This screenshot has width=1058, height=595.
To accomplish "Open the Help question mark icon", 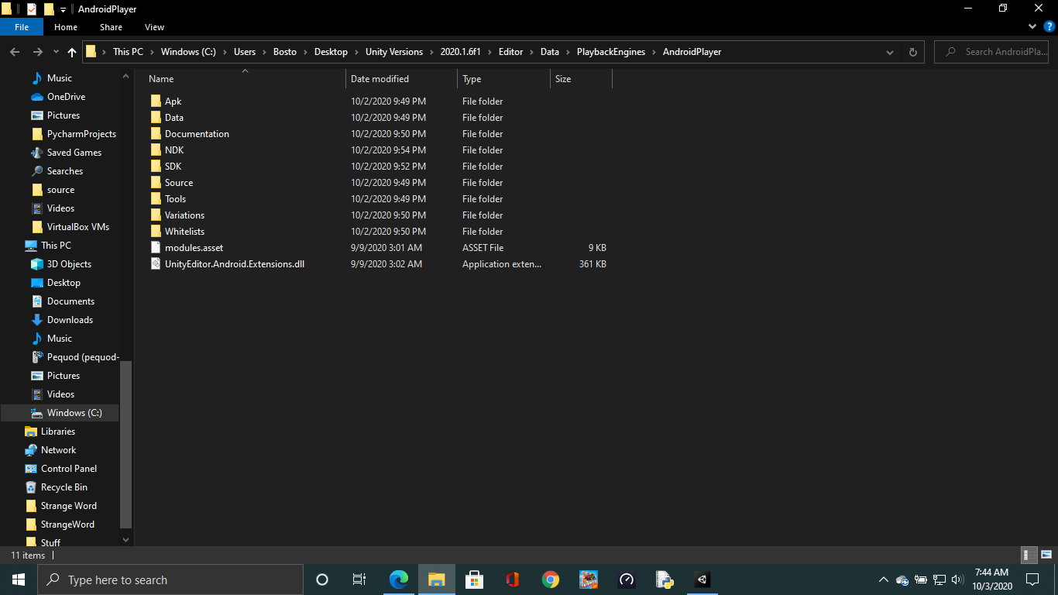I will 1050,26.
